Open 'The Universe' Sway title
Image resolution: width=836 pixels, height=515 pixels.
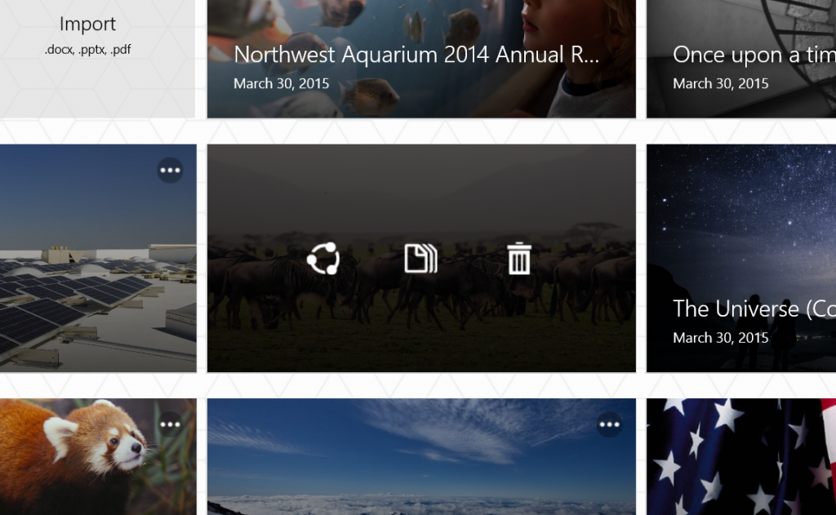(x=753, y=309)
